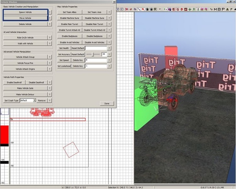
Task: Click Enable Deathroll under Vehicle Path Properties
Action: click(x=15, y=83)
